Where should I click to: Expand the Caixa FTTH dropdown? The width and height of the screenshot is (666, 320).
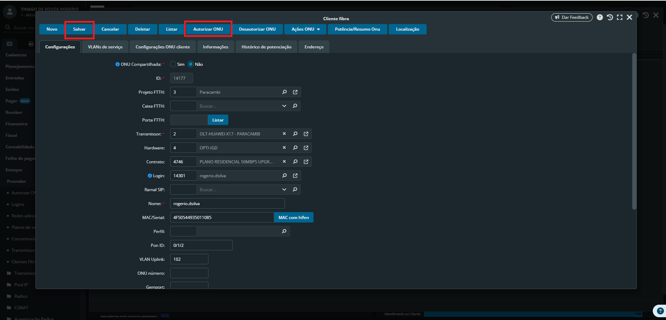(x=284, y=106)
